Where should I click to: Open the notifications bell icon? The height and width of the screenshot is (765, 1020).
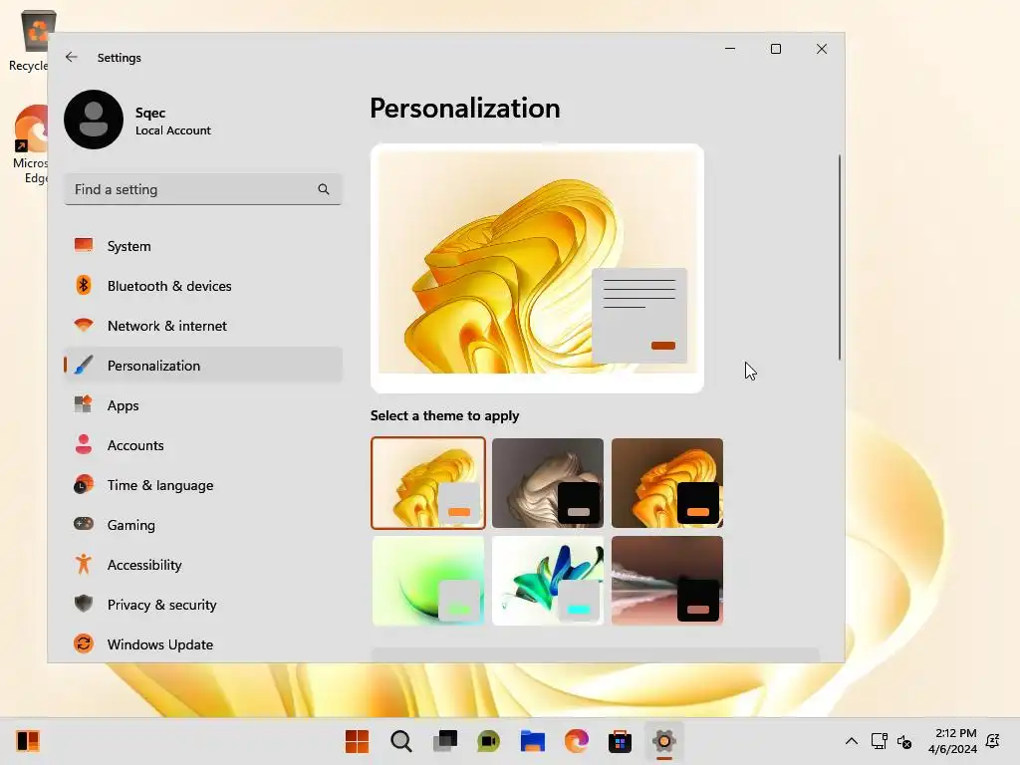pyautogui.click(x=993, y=741)
